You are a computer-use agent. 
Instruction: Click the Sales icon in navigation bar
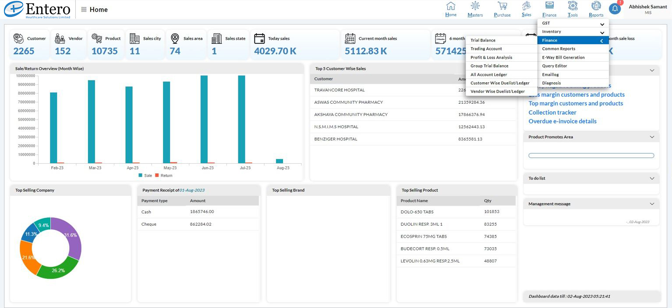[x=526, y=7]
